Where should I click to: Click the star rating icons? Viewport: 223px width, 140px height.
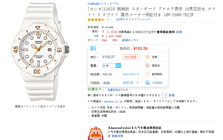coord(96,19)
